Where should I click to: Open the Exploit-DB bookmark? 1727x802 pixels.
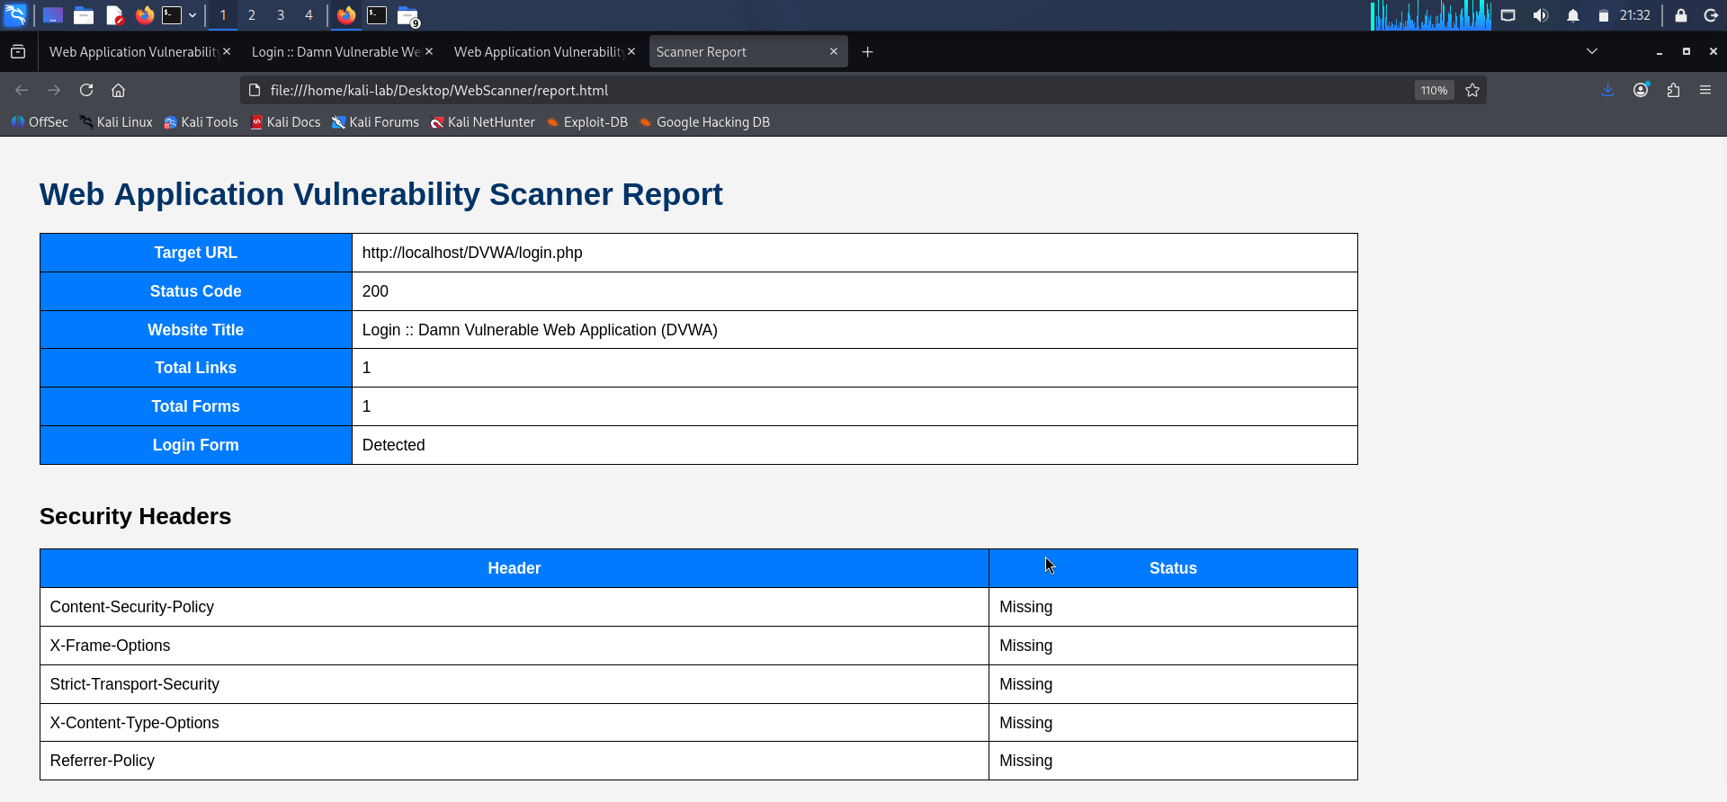(x=586, y=122)
